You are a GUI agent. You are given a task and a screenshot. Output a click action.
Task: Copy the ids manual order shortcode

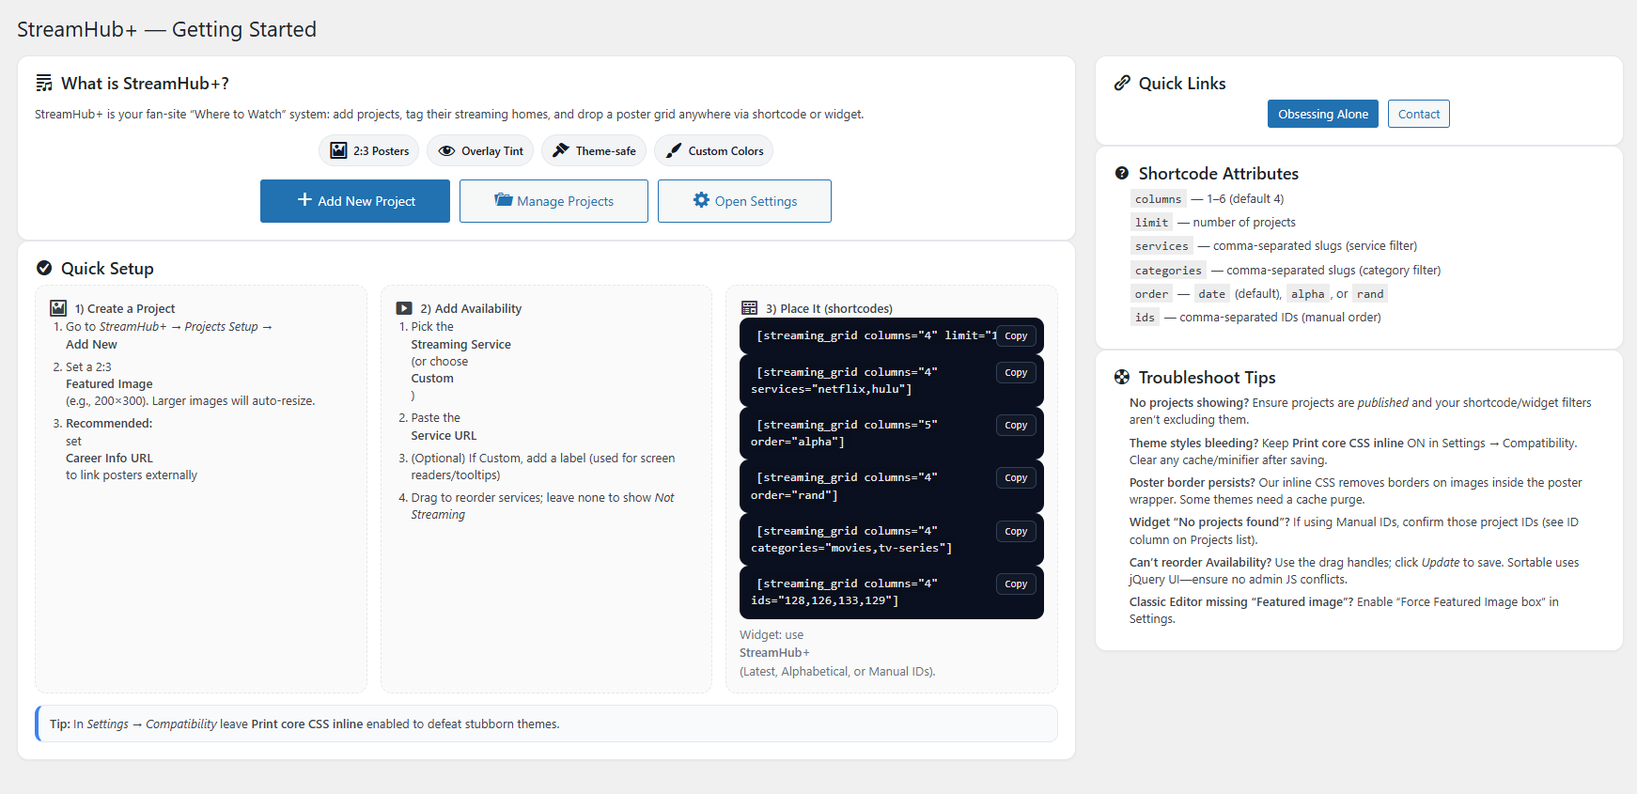coord(1016,584)
